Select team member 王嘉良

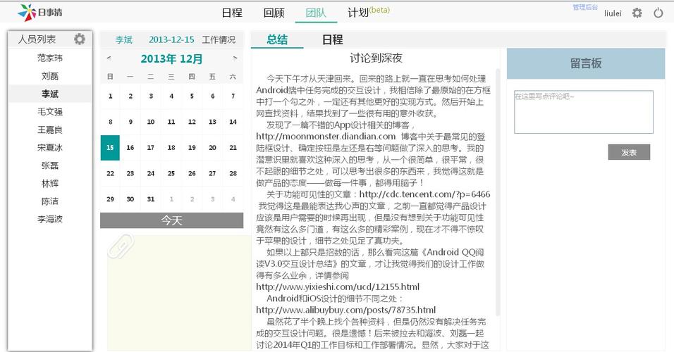50,130
